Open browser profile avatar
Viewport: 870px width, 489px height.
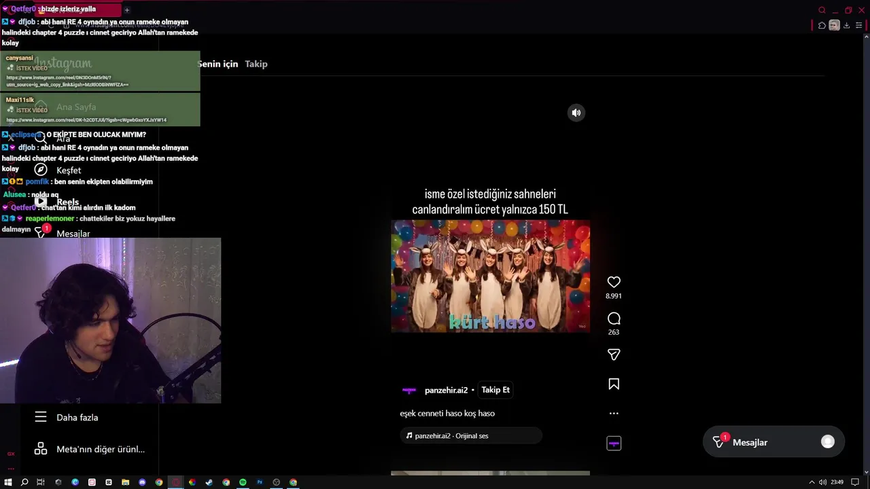point(834,25)
